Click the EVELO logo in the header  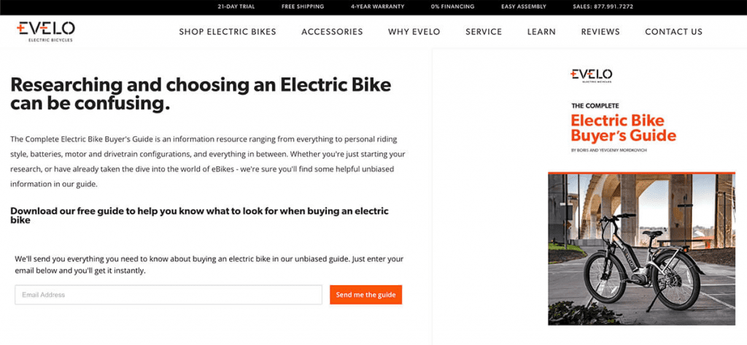46,31
